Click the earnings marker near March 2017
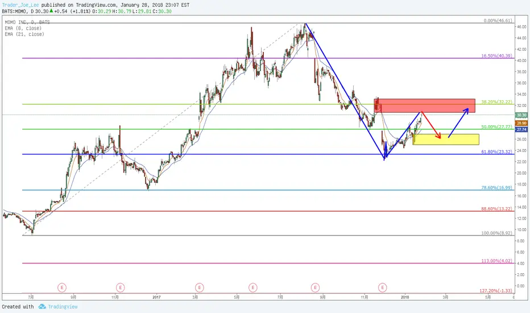 pos(200,287)
